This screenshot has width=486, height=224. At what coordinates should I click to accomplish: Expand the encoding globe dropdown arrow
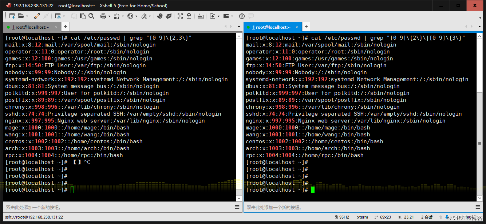point(136,16)
